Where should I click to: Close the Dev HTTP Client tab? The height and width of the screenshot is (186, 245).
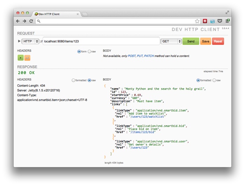[x=78, y=14]
